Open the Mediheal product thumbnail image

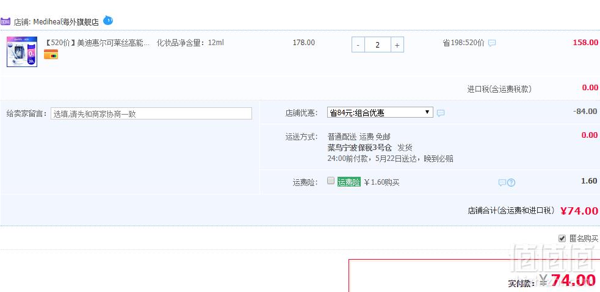tap(22, 52)
